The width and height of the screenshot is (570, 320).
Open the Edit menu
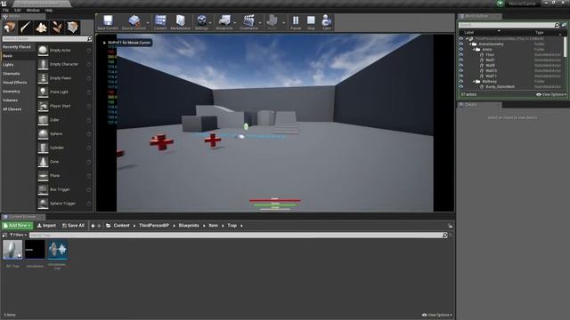(18, 11)
